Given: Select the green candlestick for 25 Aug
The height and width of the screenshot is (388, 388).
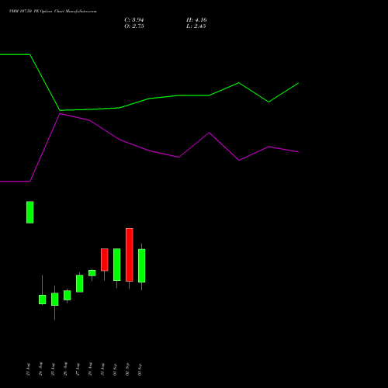Looking at the screenshot, I should pyautogui.click(x=55, y=300).
